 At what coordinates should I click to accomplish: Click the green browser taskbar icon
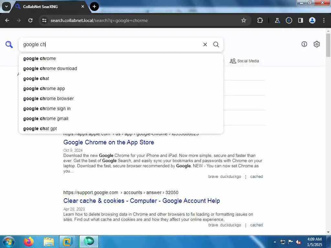[x=89, y=242]
